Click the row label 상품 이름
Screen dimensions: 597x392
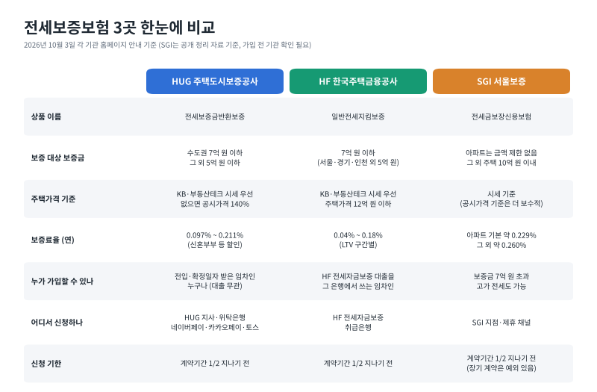coord(46,116)
